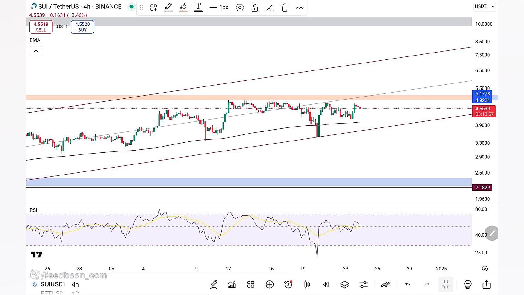Exit fullscreen with collapse arrows icon
Screen dimensions: 524x295
point(445,284)
